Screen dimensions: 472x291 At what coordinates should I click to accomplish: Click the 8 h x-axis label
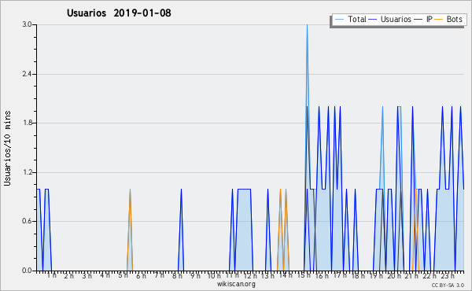point(177,275)
